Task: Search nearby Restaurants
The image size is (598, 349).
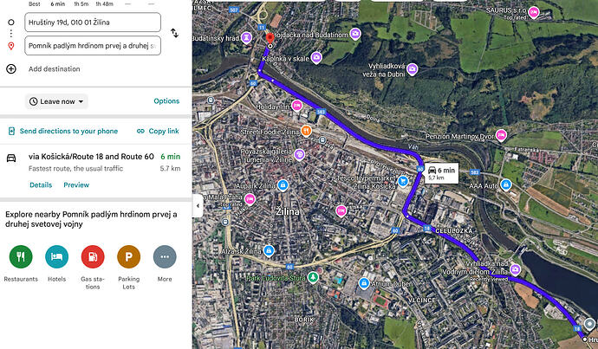Action: pos(20,257)
